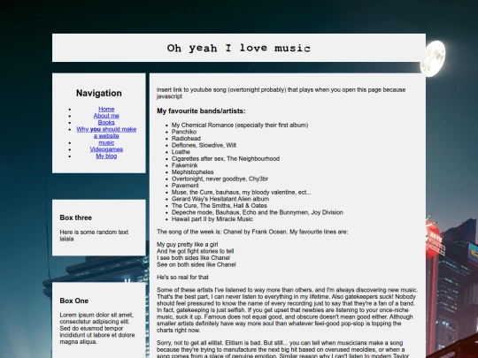Click Hawaii part II by Miracle Music item
Screen dimensions: 478x358
tap(212, 219)
